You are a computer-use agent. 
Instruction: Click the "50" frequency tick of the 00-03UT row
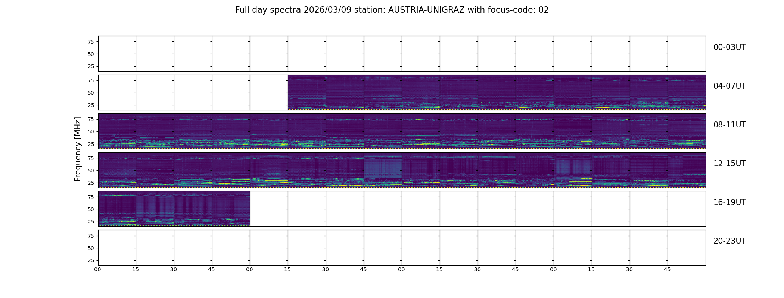(91, 54)
